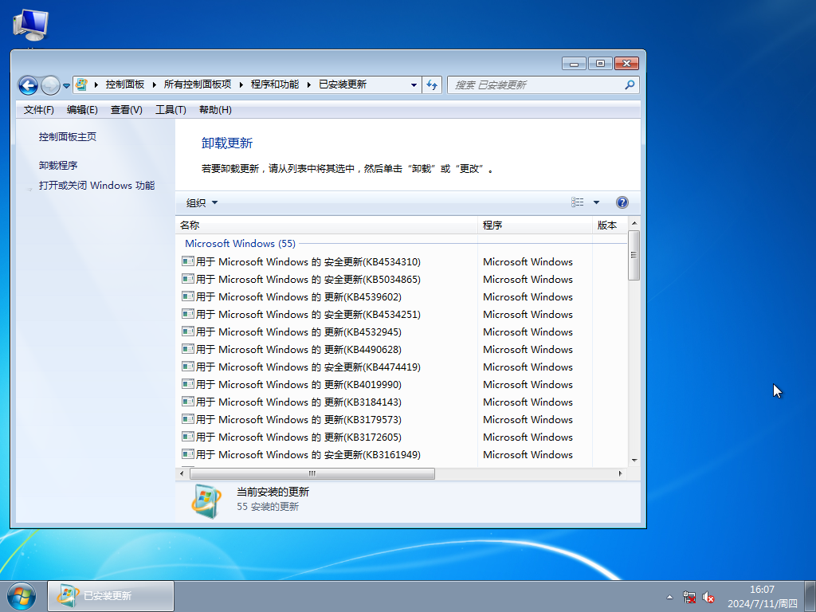Open the 查看 menu

point(125,110)
